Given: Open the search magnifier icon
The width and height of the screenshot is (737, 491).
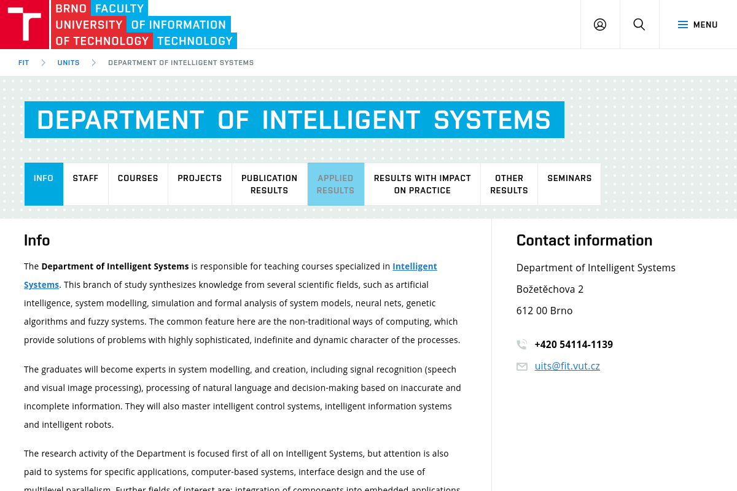Looking at the screenshot, I should (x=639, y=25).
